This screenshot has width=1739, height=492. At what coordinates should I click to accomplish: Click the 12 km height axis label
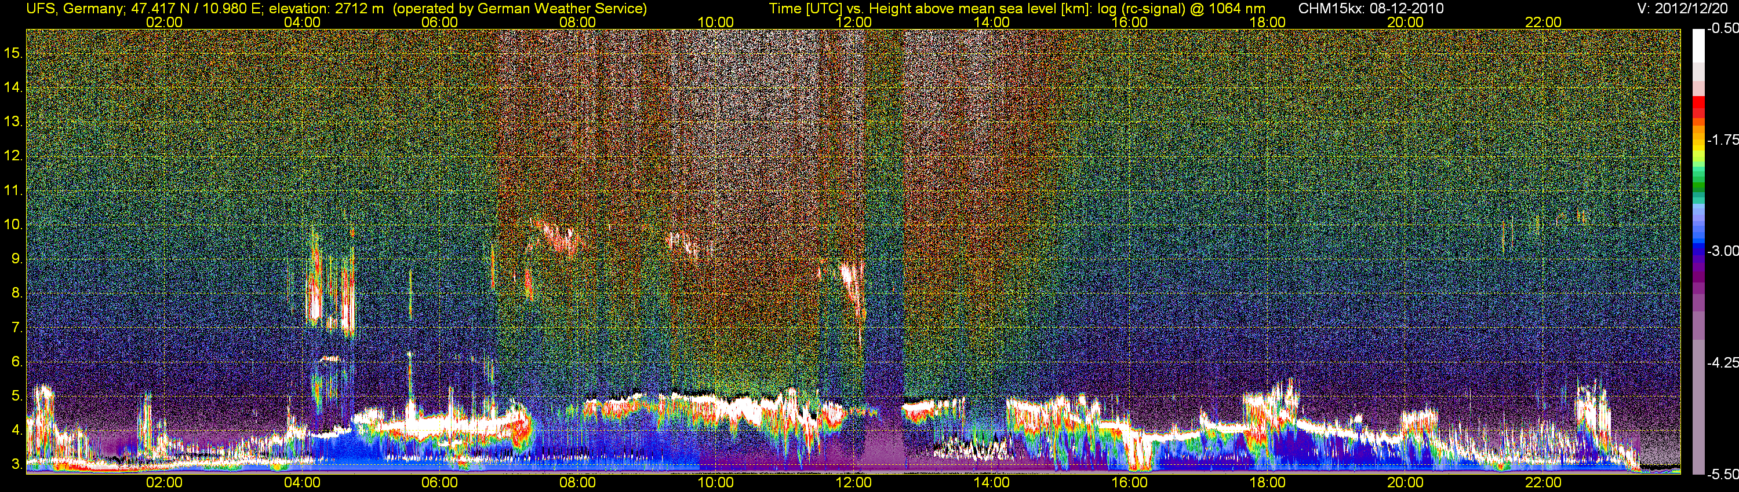click(x=13, y=156)
